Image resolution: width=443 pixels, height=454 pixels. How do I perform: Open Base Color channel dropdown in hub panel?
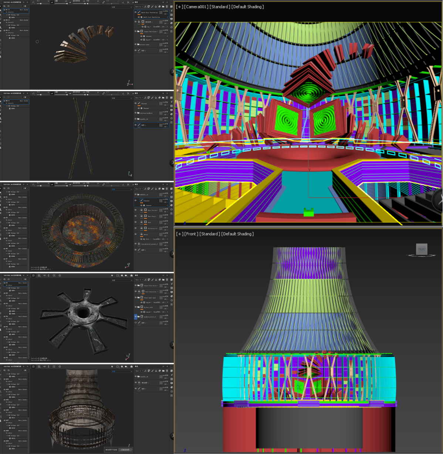[139, 280]
